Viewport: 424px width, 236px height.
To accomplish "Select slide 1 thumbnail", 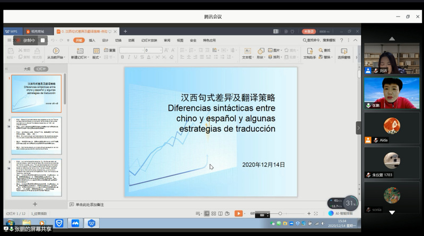I will (36, 94).
